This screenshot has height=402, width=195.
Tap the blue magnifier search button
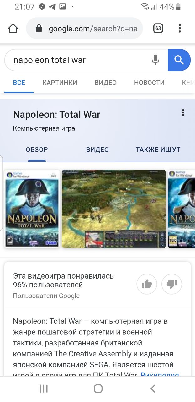[179, 60]
